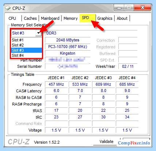Click the empty SPD Ext. field

(x=128, y=60)
